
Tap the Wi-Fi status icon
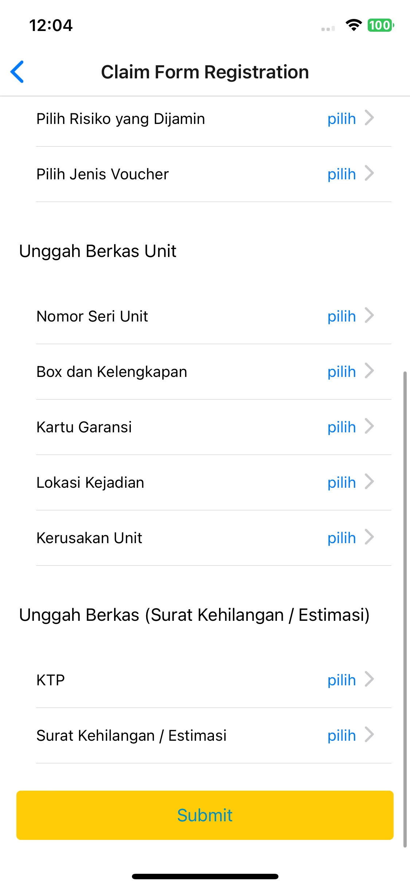354,25
